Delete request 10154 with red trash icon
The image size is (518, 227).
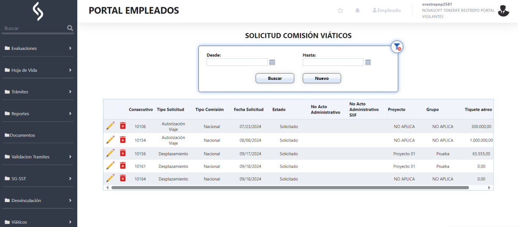(x=122, y=140)
